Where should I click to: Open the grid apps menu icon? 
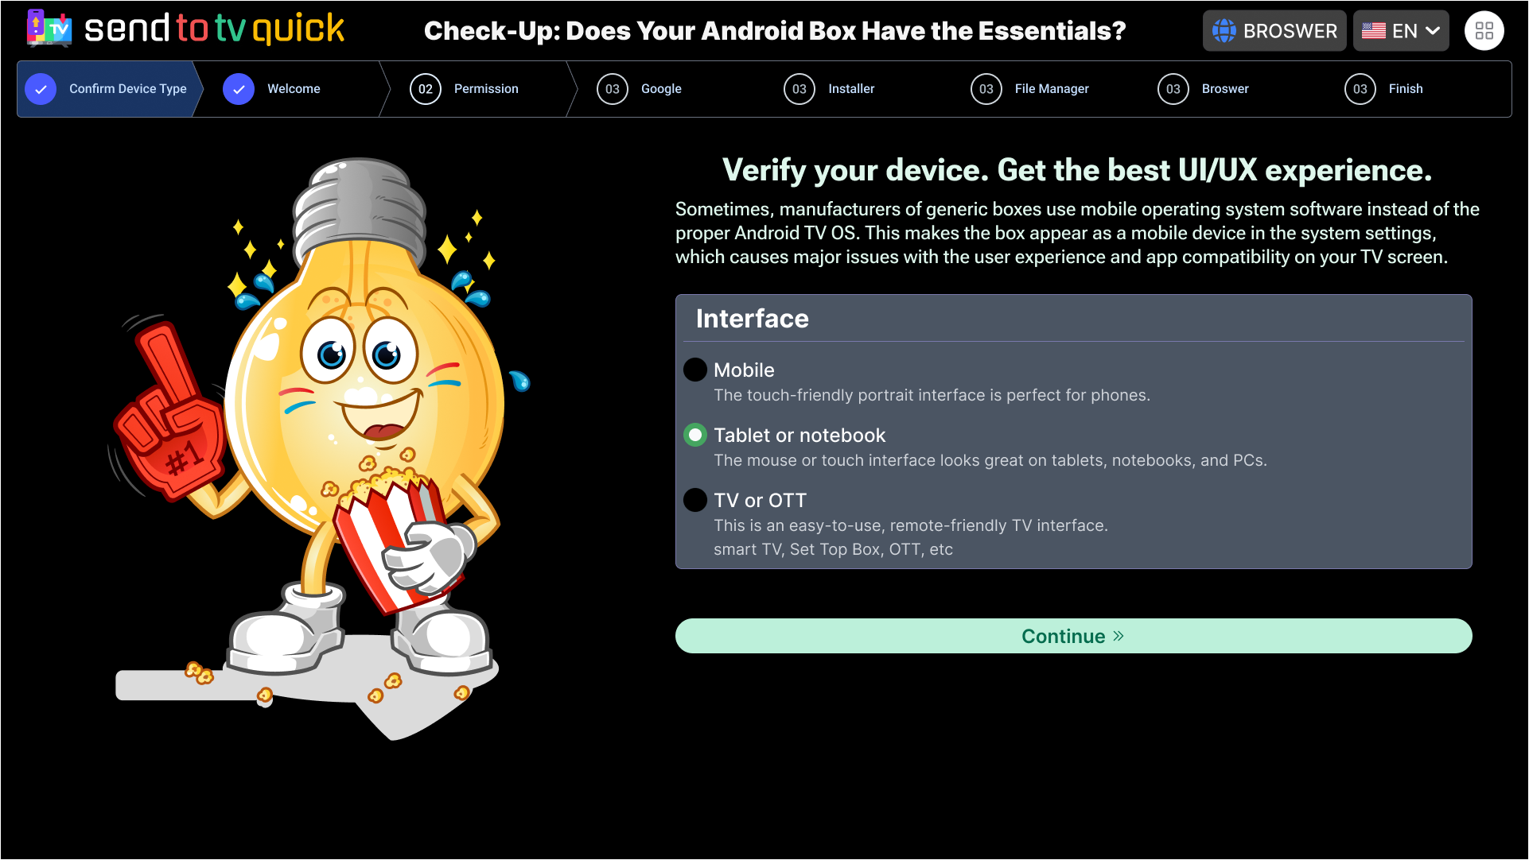1484,31
